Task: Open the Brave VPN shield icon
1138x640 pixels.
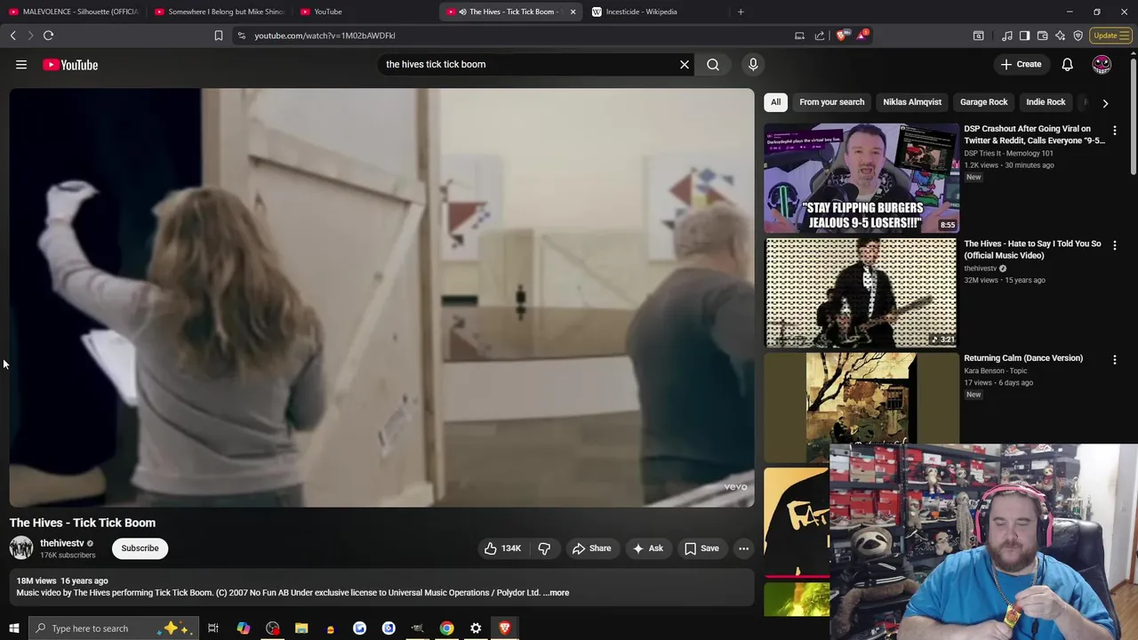Action: [x=1078, y=36]
